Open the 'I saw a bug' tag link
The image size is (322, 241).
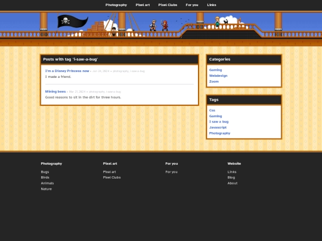click(x=219, y=121)
